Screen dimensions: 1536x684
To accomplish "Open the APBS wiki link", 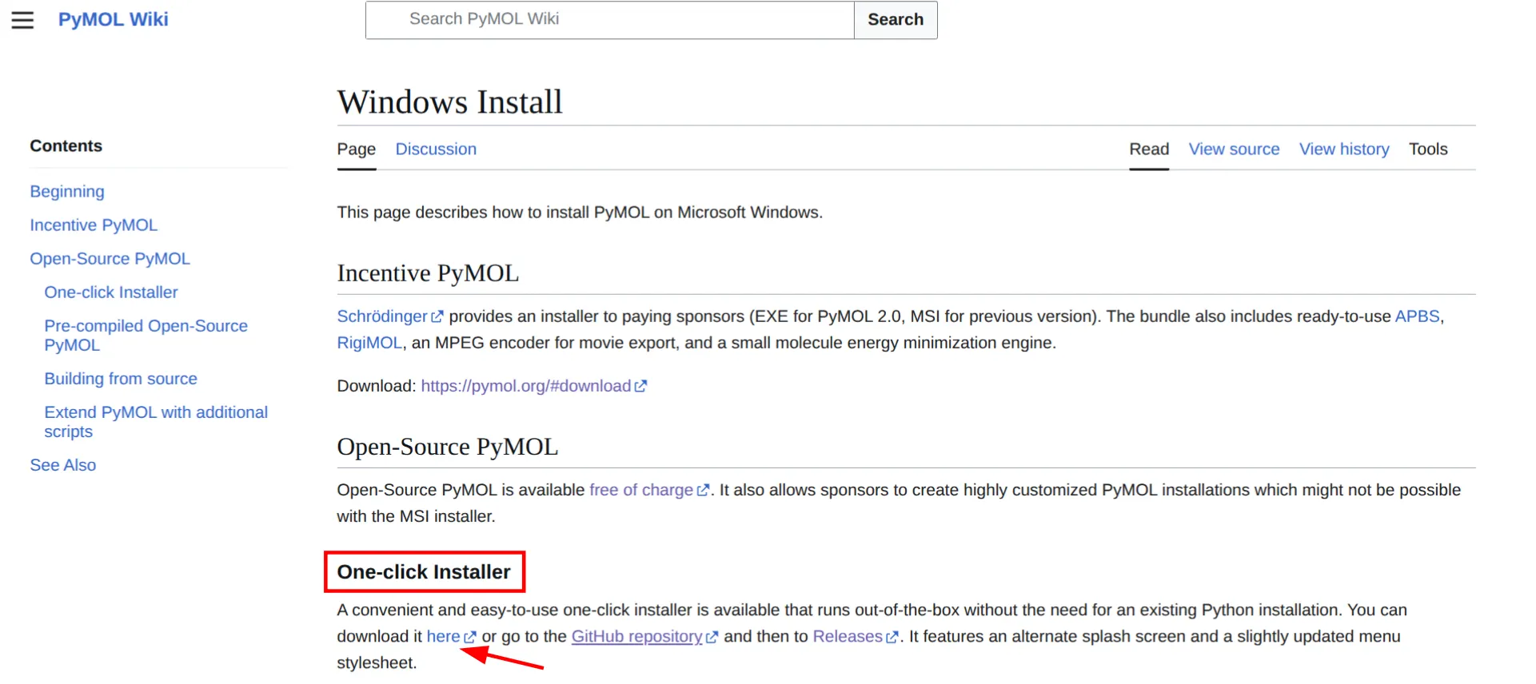I will coord(1417,316).
